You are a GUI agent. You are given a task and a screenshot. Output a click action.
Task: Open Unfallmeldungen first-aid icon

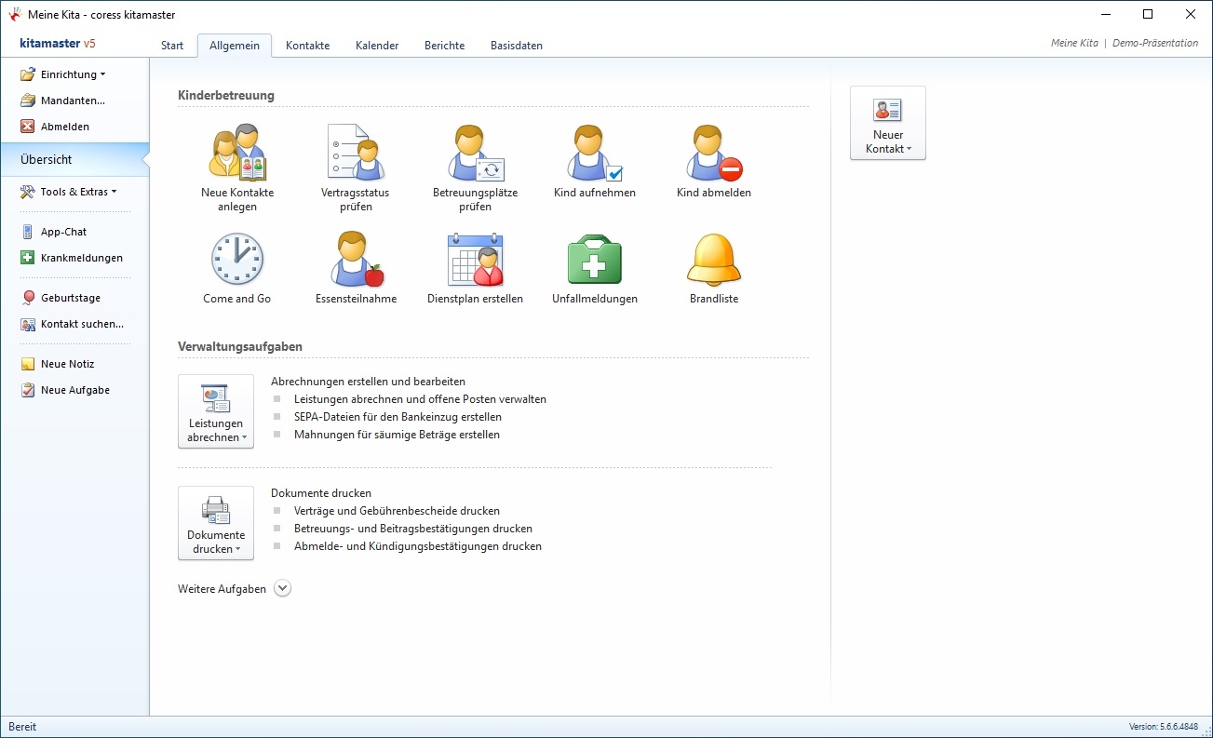pyautogui.click(x=594, y=259)
